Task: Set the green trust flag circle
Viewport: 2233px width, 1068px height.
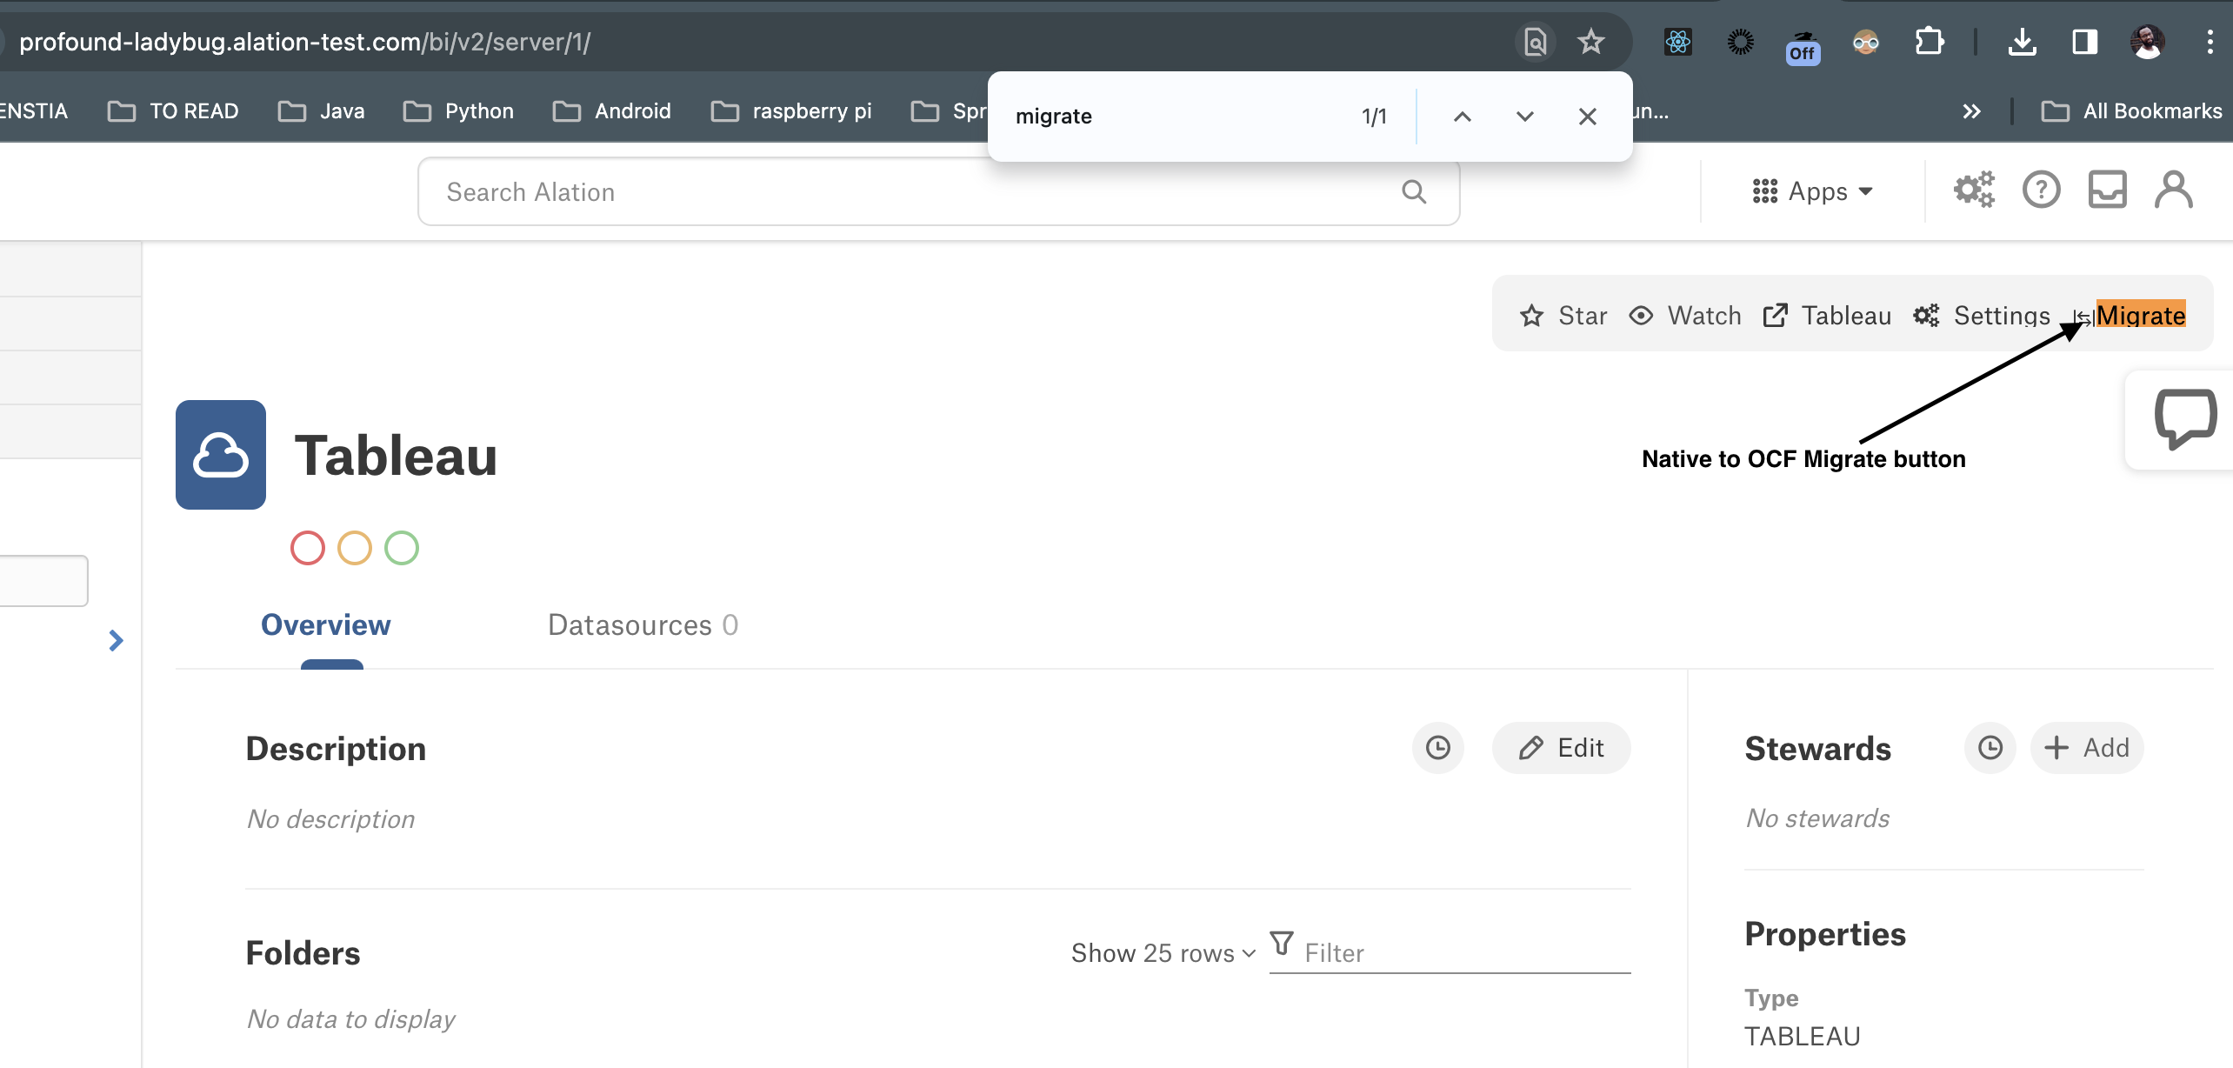Action: [402, 548]
